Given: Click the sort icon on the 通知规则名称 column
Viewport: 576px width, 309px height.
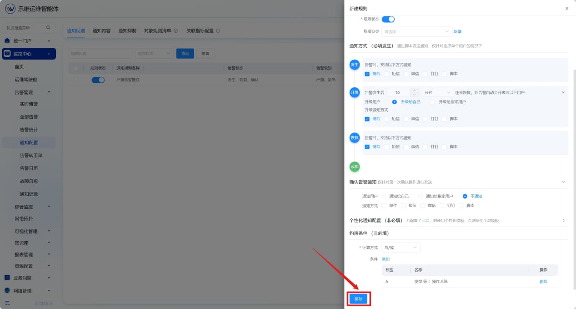Looking at the screenshot, I should (144, 68).
